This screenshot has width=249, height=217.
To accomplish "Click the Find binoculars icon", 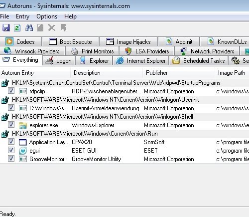I will [x=29, y=27].
